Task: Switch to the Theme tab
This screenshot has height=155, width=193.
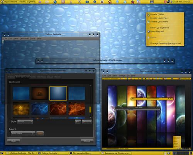Action: click(11, 77)
